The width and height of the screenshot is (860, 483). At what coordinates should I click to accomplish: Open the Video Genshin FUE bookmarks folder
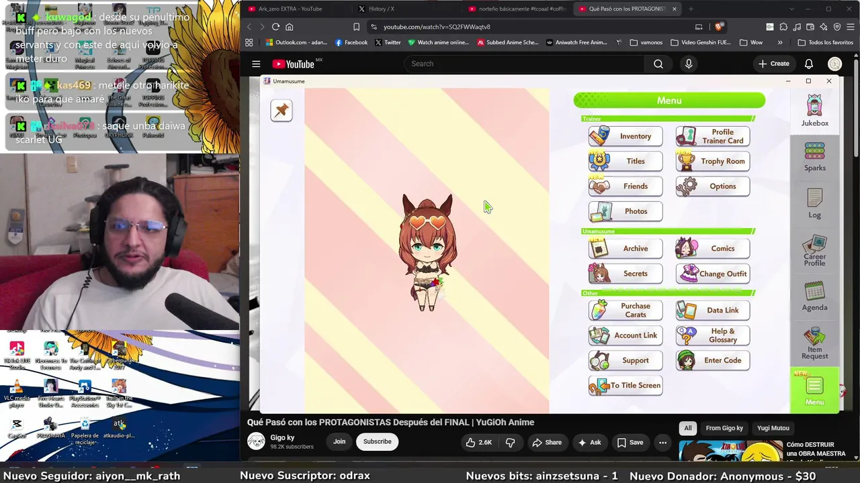coord(701,42)
